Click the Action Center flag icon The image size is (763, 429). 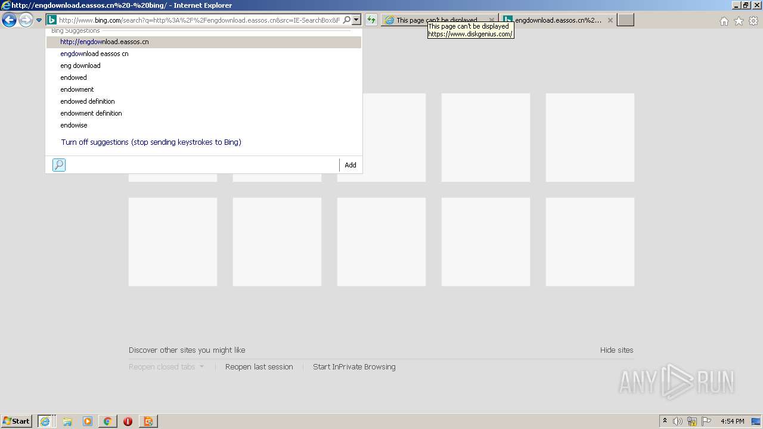(x=706, y=421)
